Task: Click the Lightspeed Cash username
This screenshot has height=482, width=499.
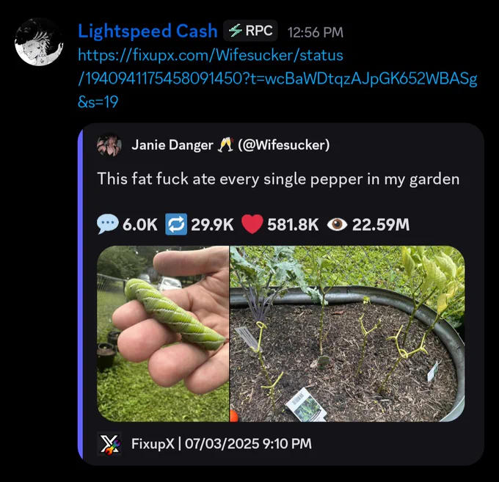Action: click(147, 31)
